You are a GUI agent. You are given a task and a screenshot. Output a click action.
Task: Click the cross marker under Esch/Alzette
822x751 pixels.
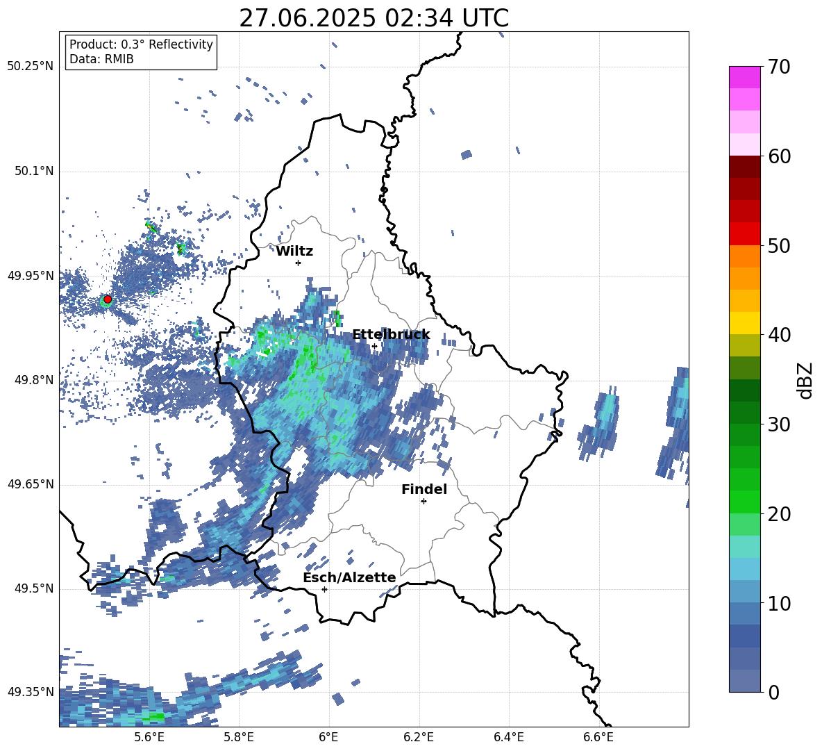click(324, 589)
